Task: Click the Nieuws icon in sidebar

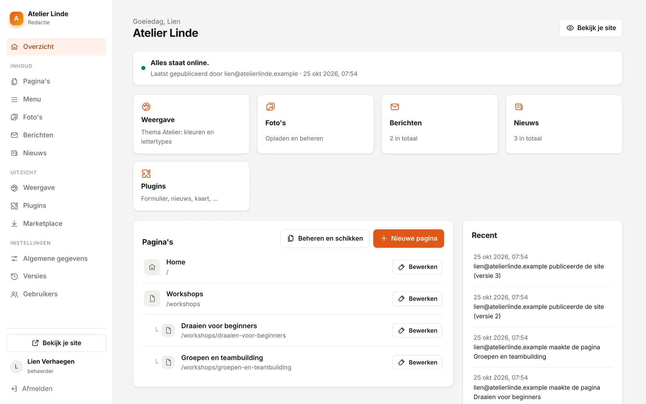Action: click(x=14, y=153)
